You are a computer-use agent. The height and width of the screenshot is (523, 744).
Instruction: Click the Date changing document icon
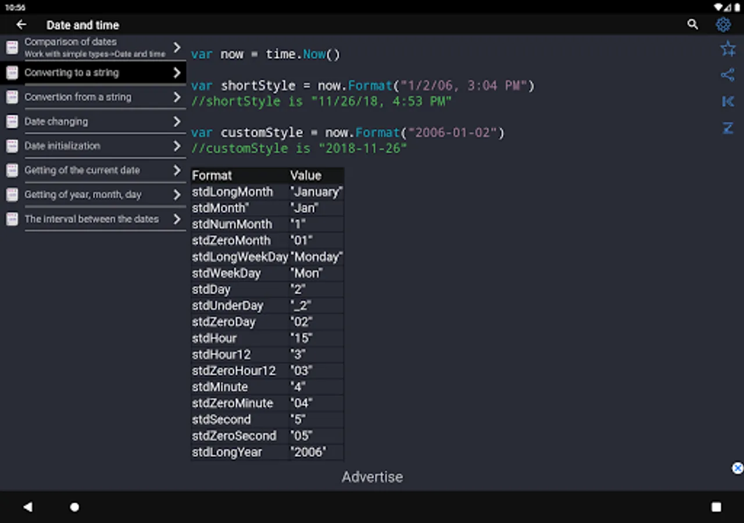click(x=12, y=121)
